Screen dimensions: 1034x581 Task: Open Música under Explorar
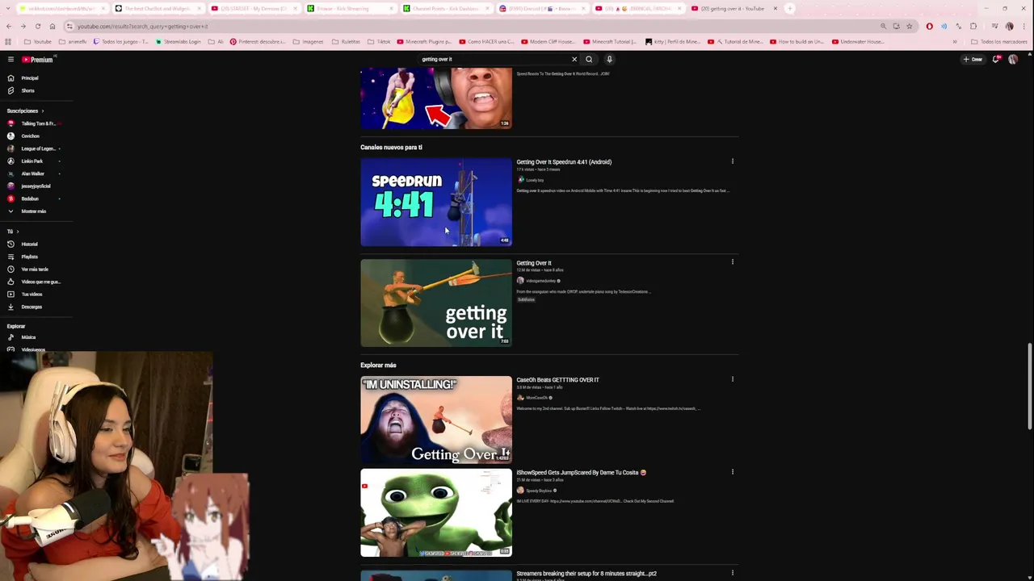coord(28,337)
